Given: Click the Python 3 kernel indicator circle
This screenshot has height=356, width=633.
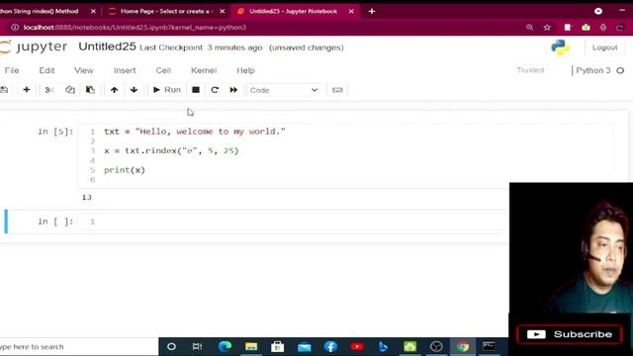Looking at the screenshot, I should pos(620,70).
